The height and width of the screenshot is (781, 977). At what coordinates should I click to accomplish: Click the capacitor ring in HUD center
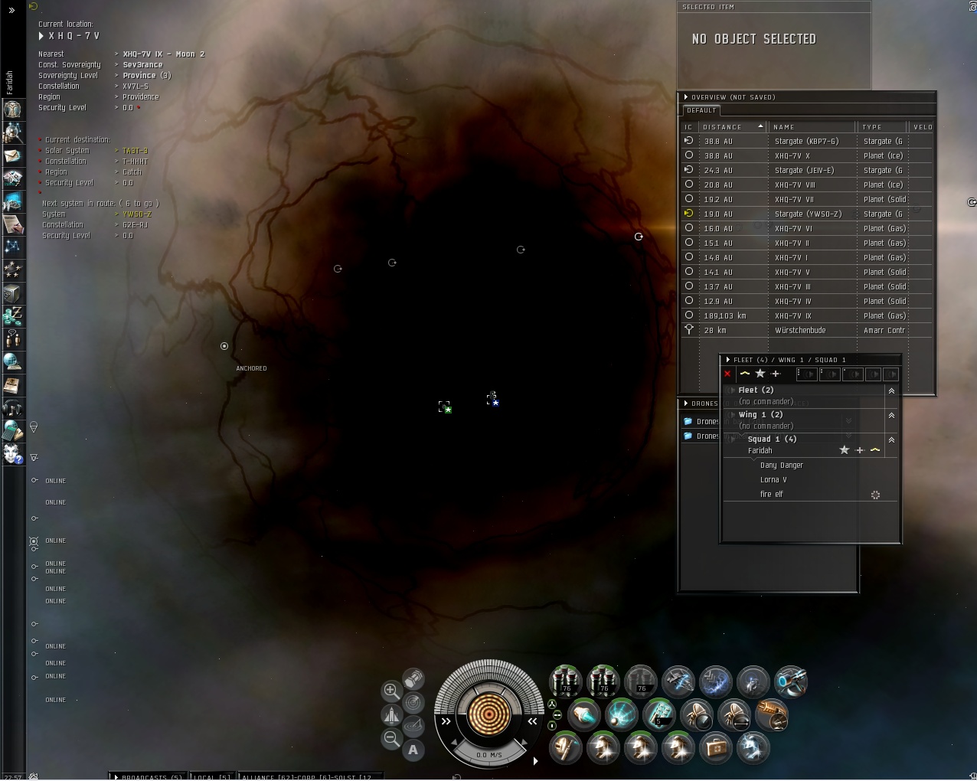(489, 714)
